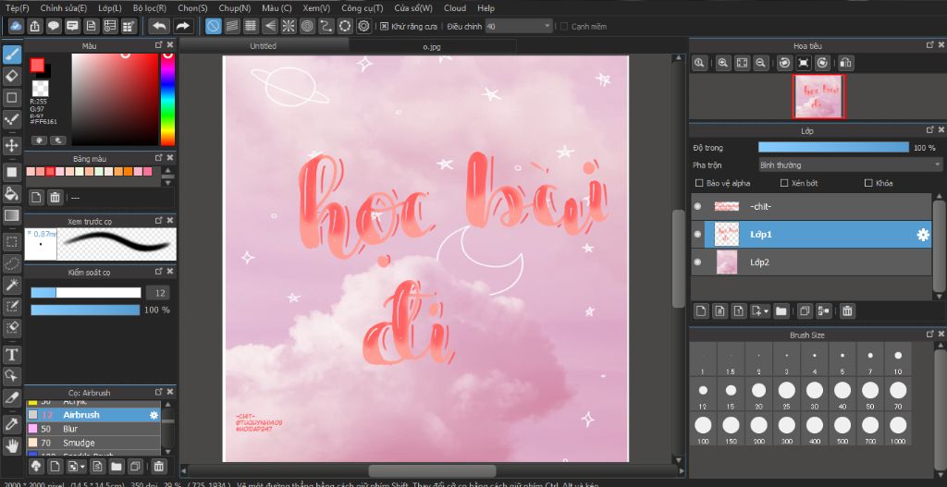This screenshot has height=487, width=947.
Task: Select the rectangular Selection tool
Action: pos(11,243)
